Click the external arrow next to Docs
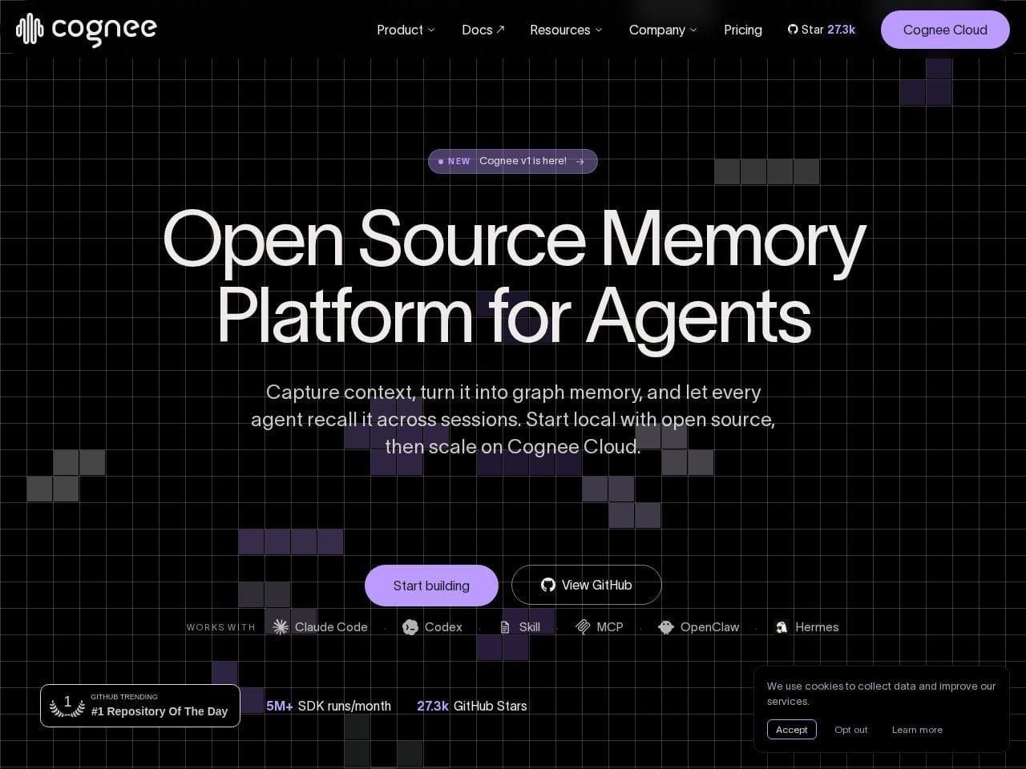Screen dimensions: 1026x769 tap(500, 30)
